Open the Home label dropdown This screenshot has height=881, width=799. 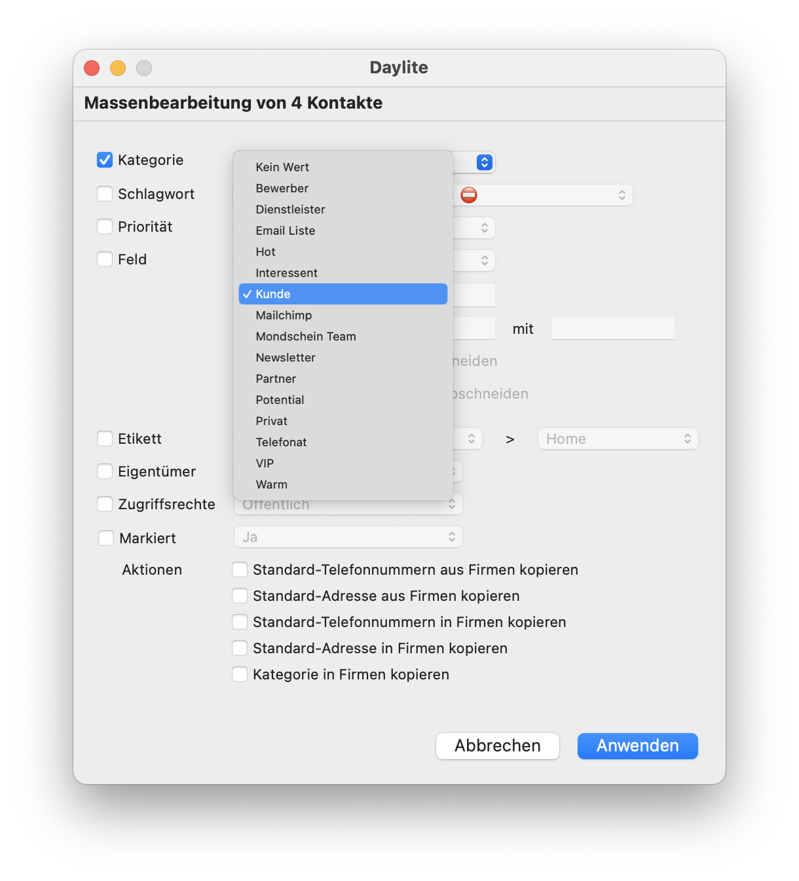pos(618,439)
